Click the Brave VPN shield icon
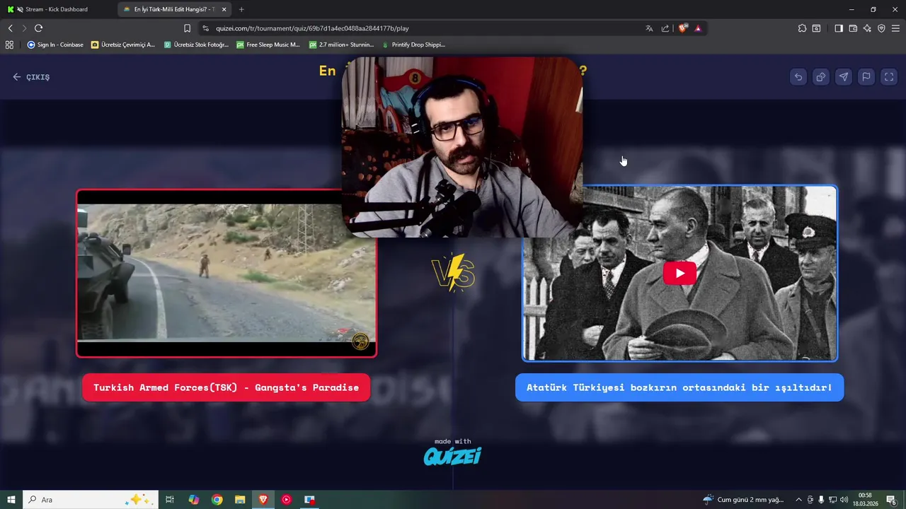The width and height of the screenshot is (906, 509). click(x=881, y=28)
